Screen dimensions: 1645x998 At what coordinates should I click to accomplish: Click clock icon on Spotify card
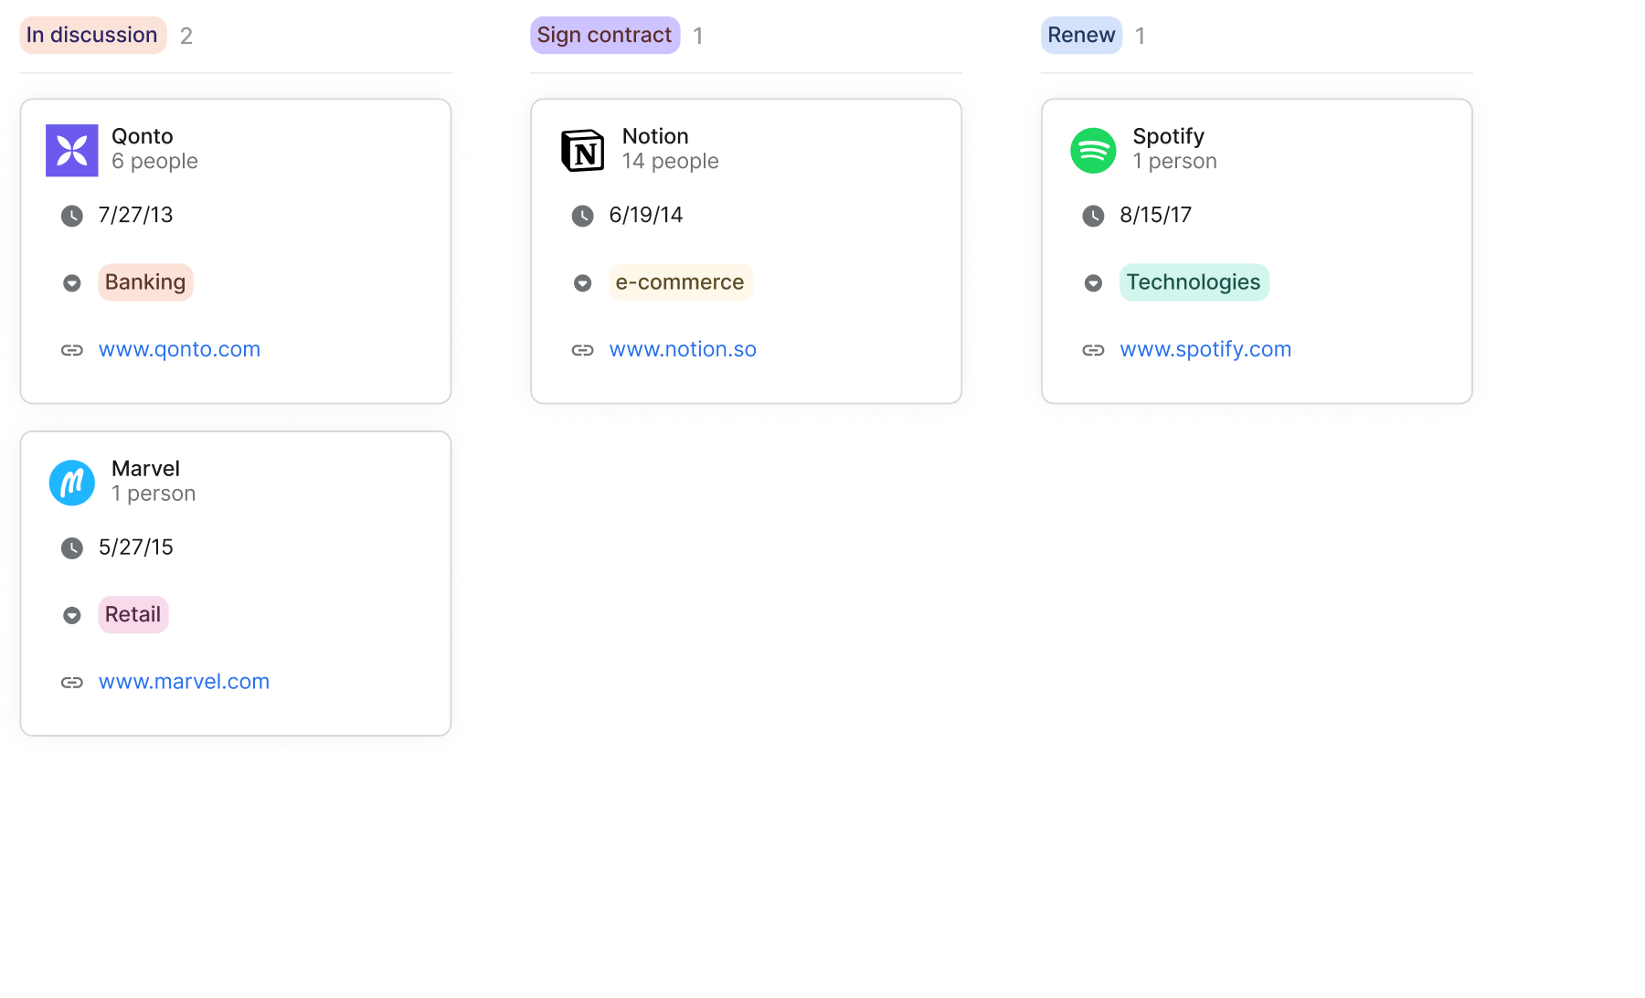click(1093, 216)
